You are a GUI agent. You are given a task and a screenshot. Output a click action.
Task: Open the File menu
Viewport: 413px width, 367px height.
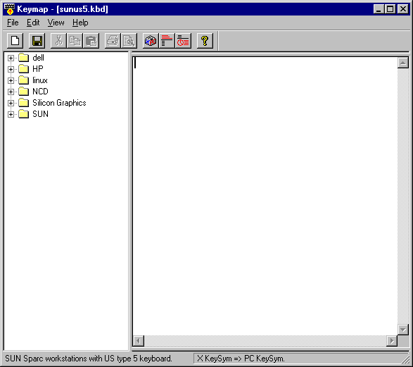pos(13,23)
